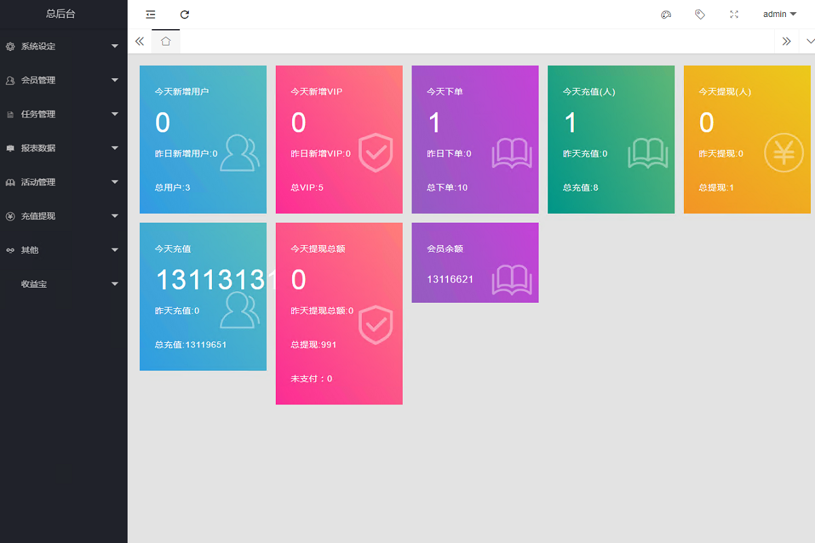The height and width of the screenshot is (543, 815).
Task: Click the tag note icon
Action: tap(700, 14)
